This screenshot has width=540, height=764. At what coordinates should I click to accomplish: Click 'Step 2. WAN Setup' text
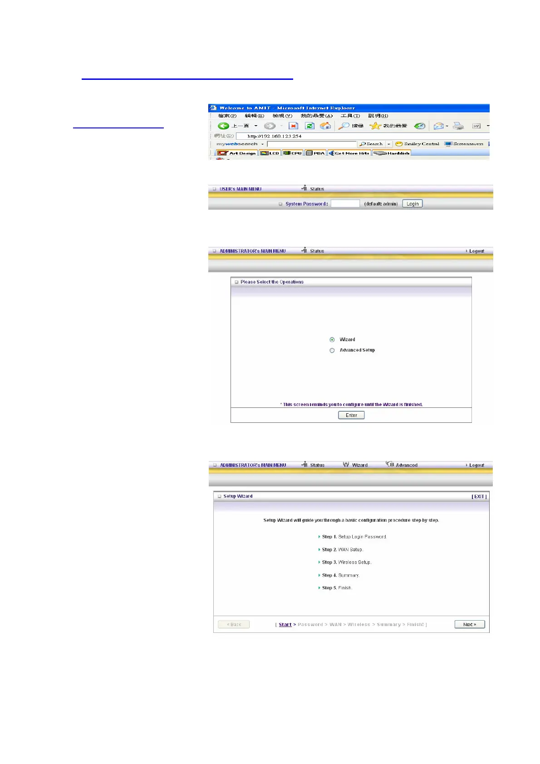tap(343, 549)
